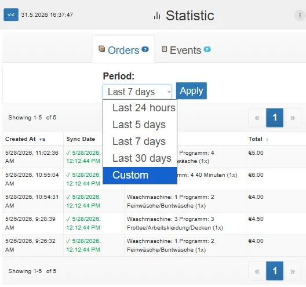Click the back button with double arrows
Viewport: 306px width, 287px height.
(11, 14)
